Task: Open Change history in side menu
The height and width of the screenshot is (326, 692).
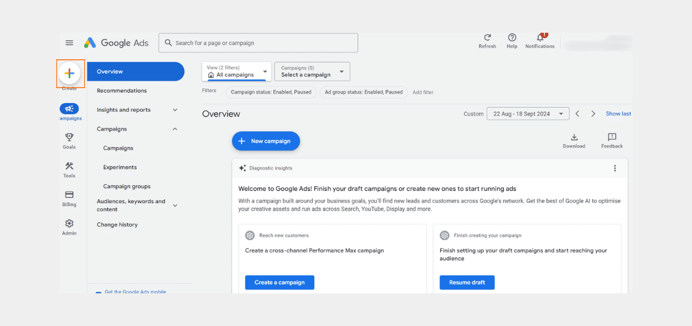Action: pyautogui.click(x=117, y=225)
